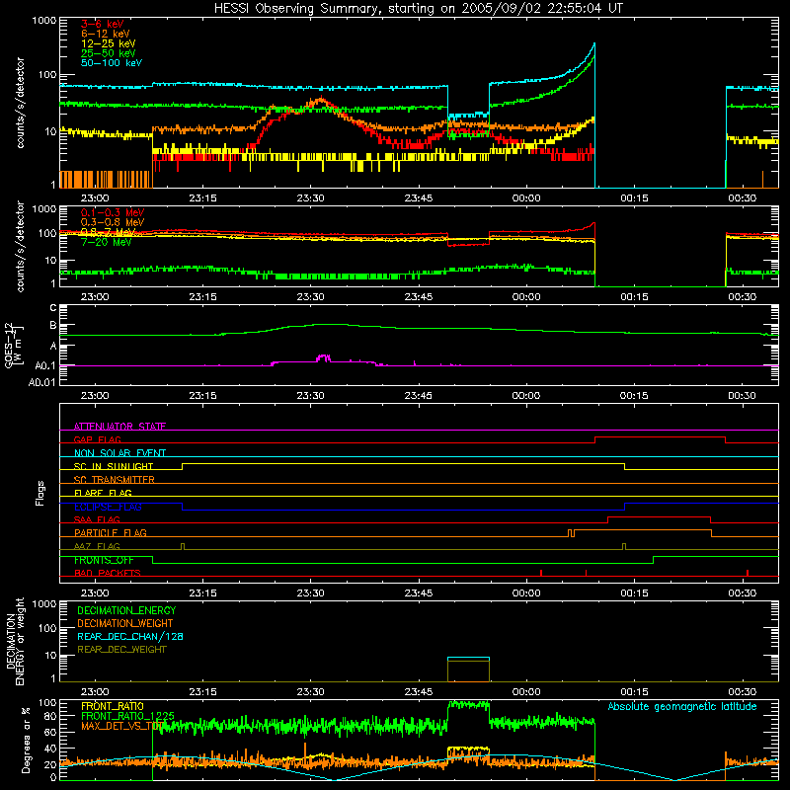The height and width of the screenshot is (790, 790).
Task: Click the 'FLARE_FLAG' label
Action: pyautogui.click(x=103, y=493)
